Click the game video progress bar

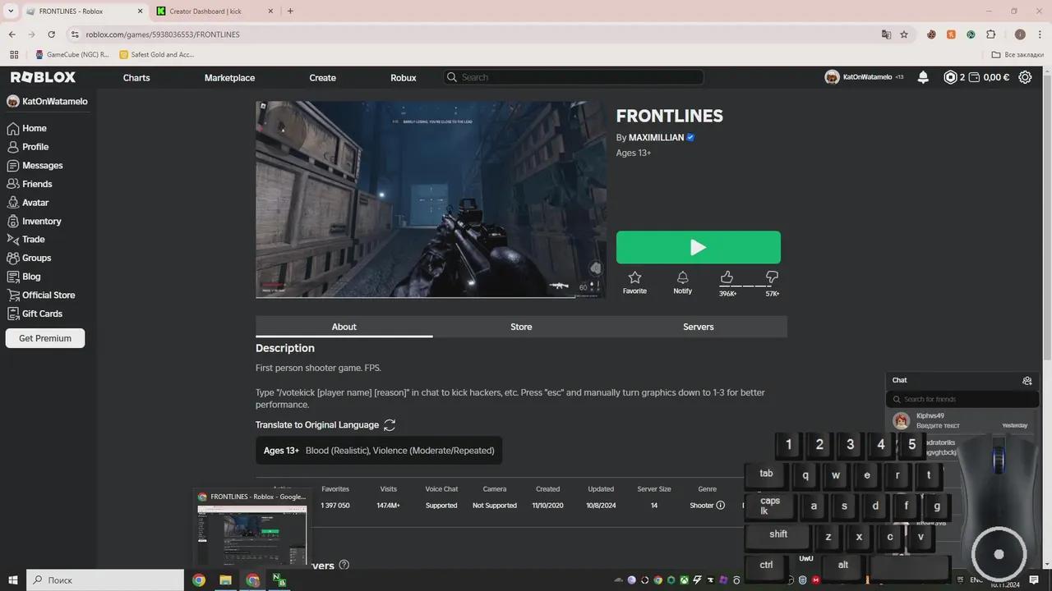tap(431, 296)
